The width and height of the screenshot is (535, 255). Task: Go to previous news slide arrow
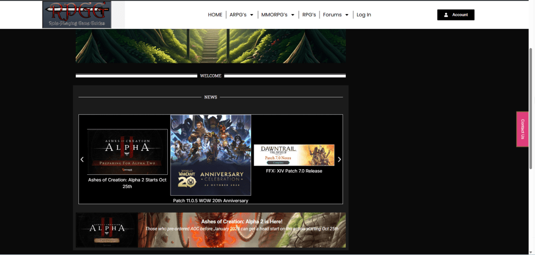[x=82, y=160]
